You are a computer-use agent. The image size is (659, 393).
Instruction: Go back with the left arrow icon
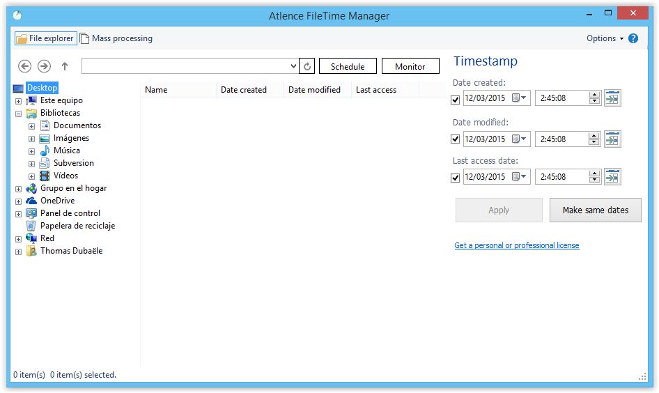pos(25,66)
